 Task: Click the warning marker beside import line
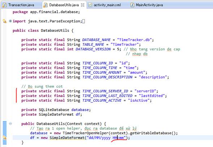point(5,21)
